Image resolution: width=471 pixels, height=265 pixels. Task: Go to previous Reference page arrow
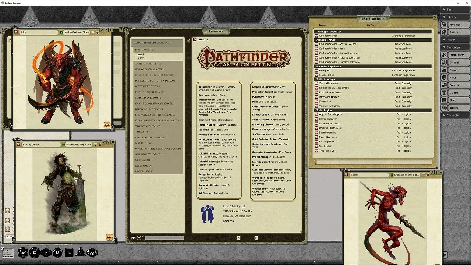[238, 238]
